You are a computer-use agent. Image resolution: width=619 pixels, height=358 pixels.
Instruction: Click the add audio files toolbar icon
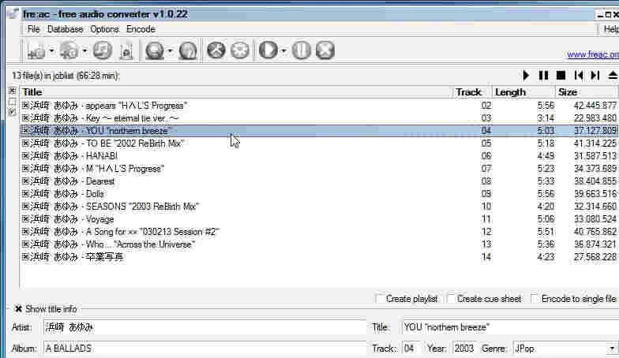coord(36,50)
